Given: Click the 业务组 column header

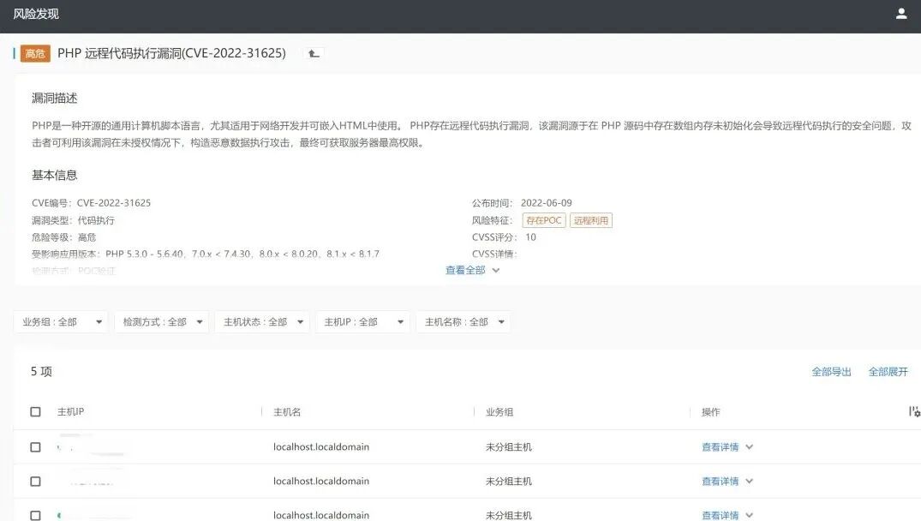Looking at the screenshot, I should [499, 412].
